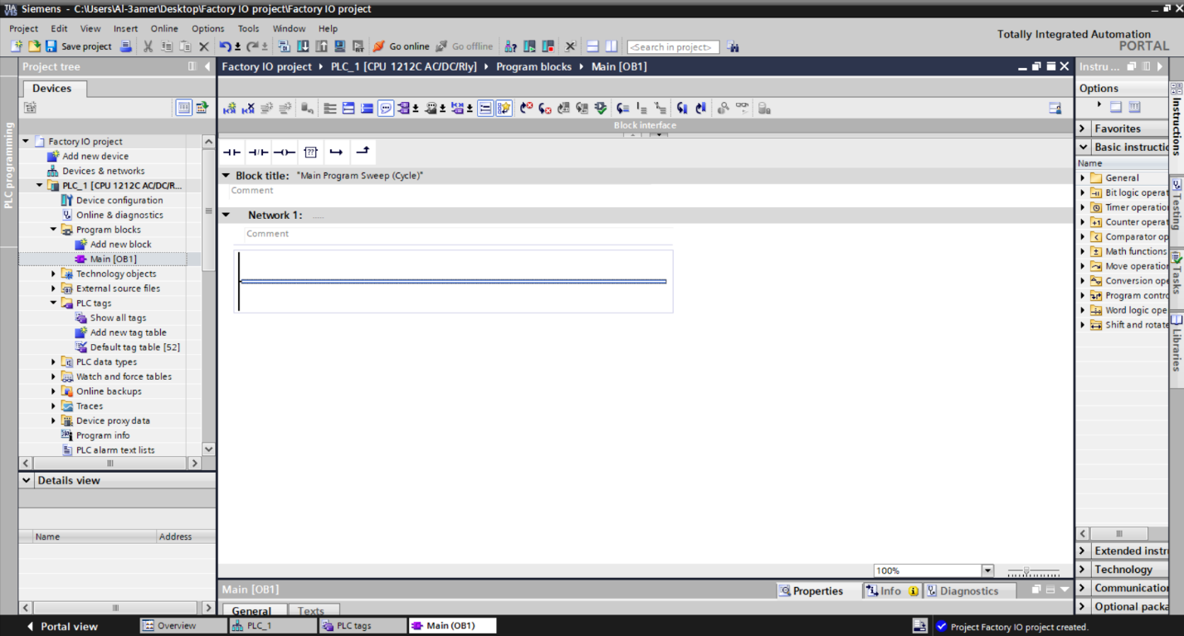The height and width of the screenshot is (636, 1184).
Task: Click the Save project button
Action: click(x=78, y=46)
